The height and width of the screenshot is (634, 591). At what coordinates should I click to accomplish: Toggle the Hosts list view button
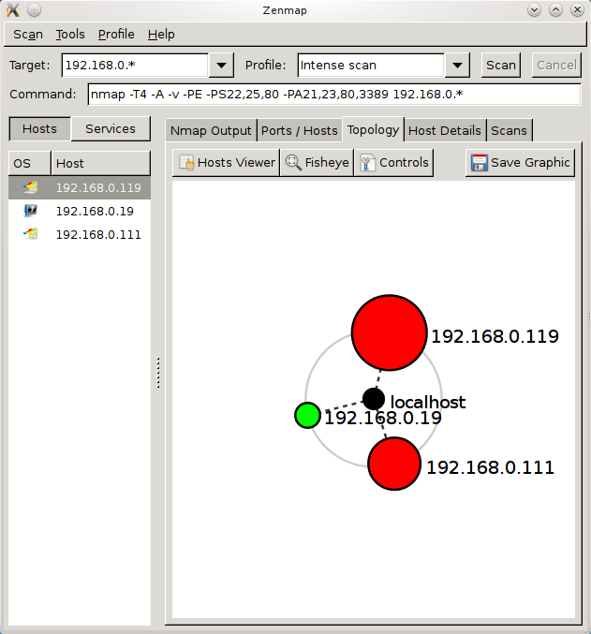point(39,129)
